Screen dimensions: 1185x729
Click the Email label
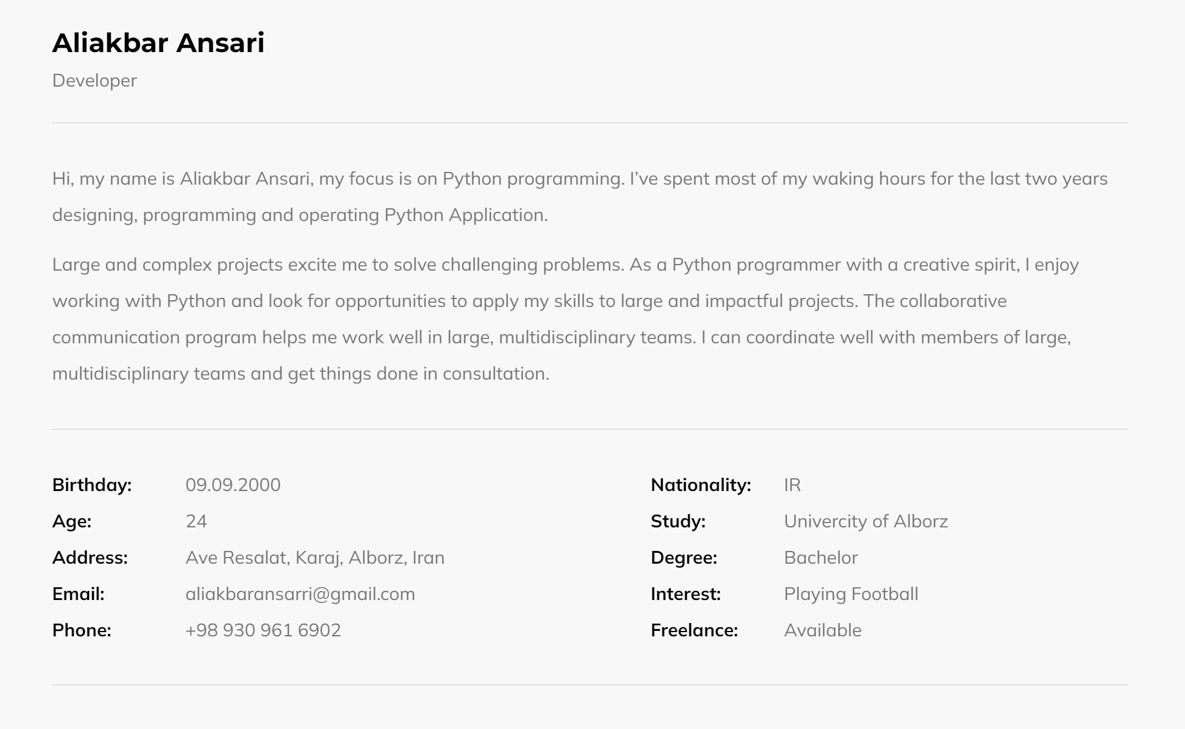point(78,594)
